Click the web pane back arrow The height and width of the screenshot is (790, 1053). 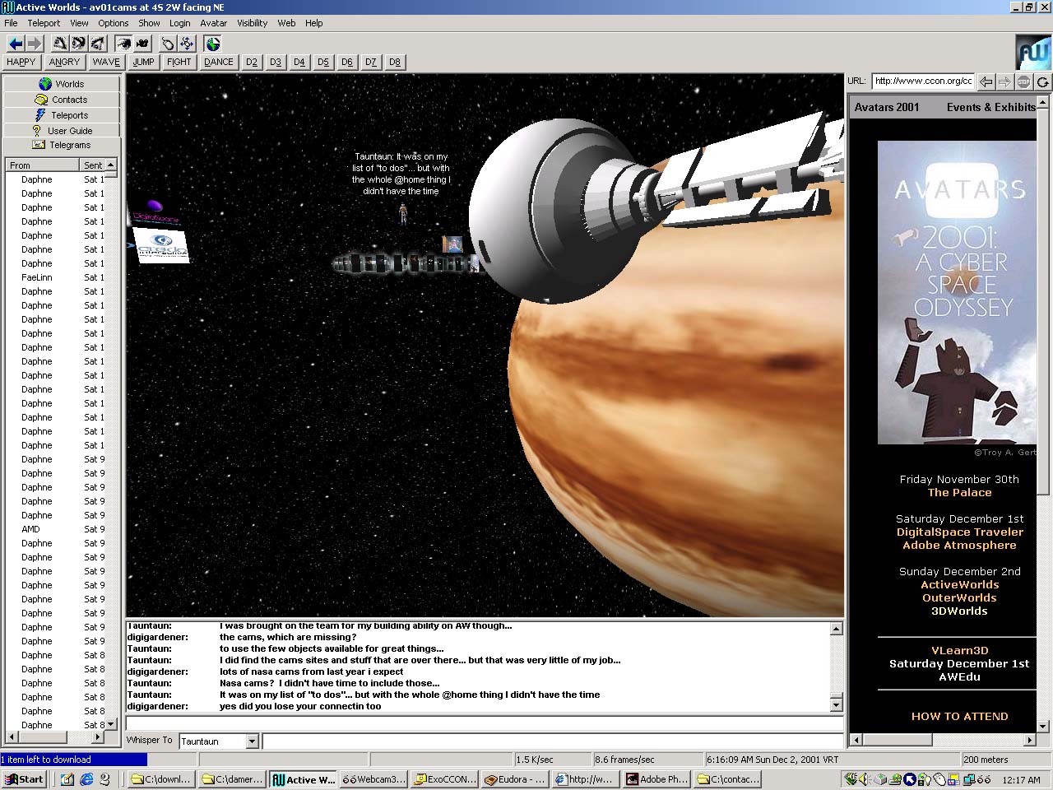click(986, 81)
